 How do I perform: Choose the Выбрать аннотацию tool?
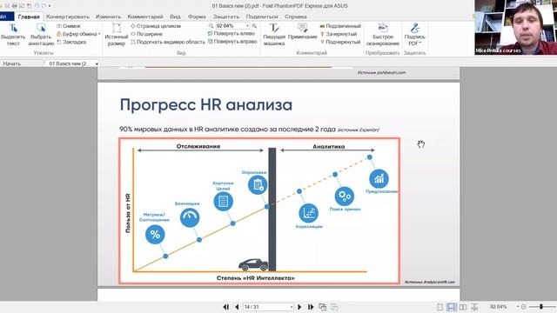point(41,35)
